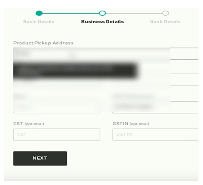
Task: Click the "(optional)" text beside CST
Action: click(34, 124)
